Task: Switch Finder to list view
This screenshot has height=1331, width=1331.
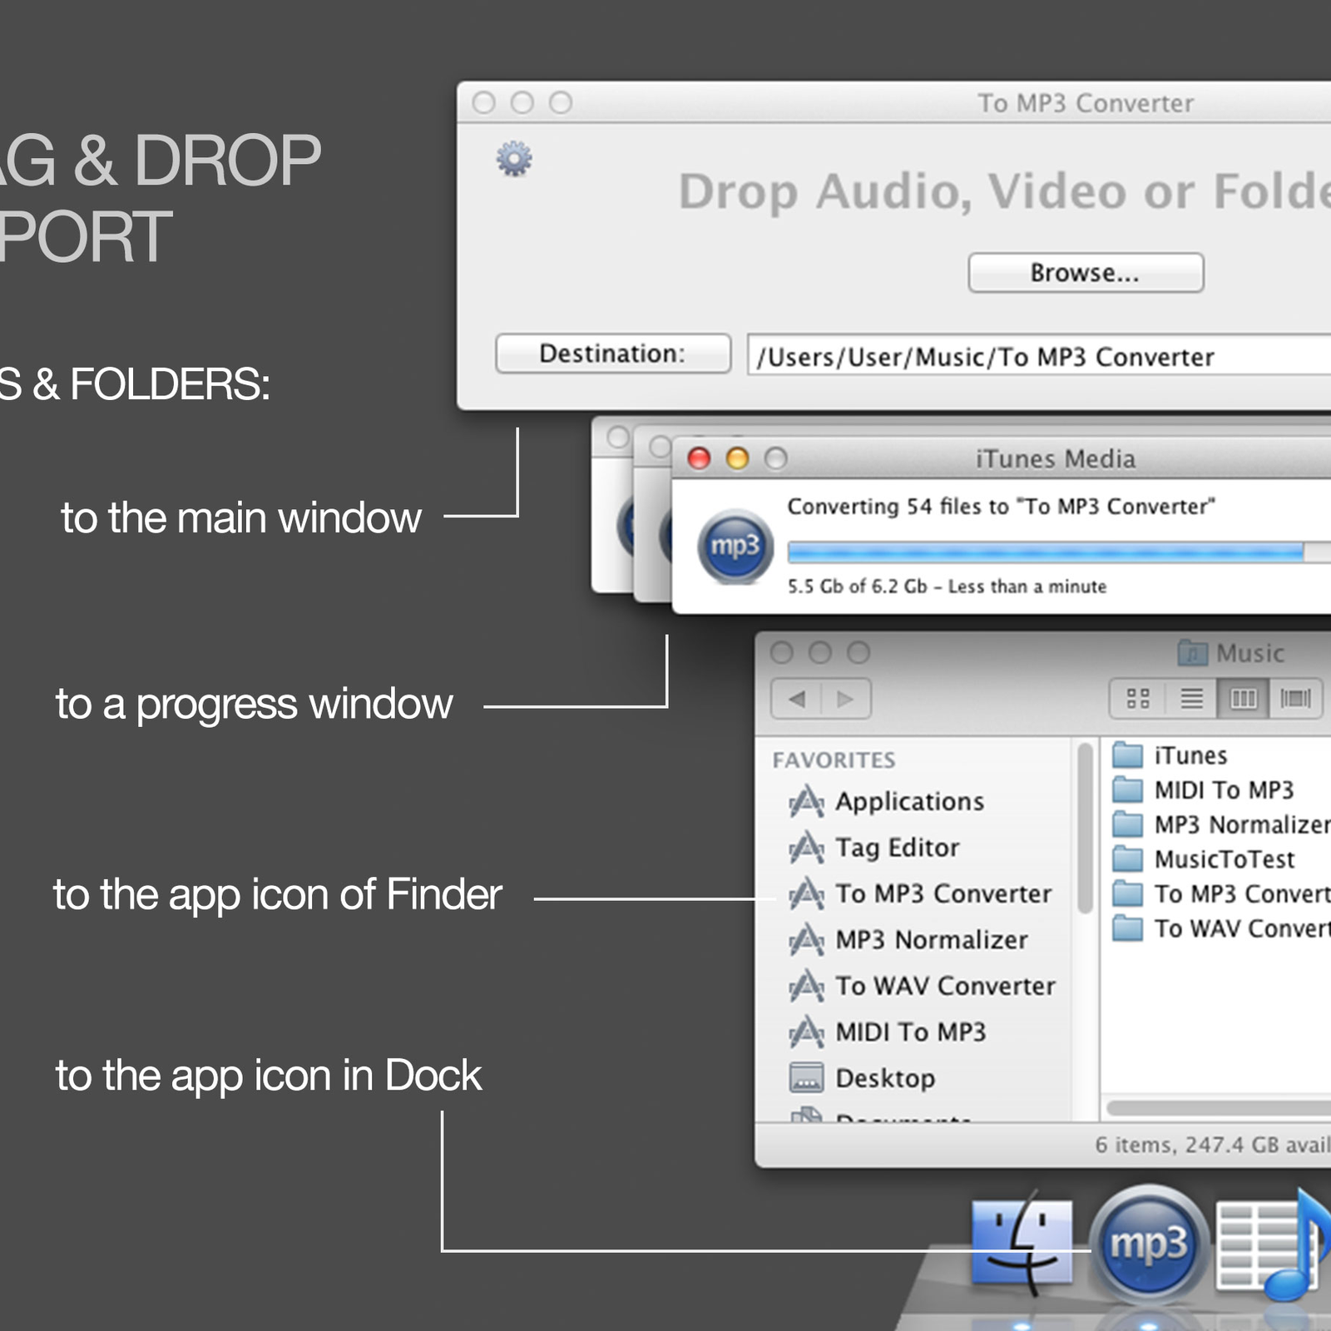Action: (1191, 699)
